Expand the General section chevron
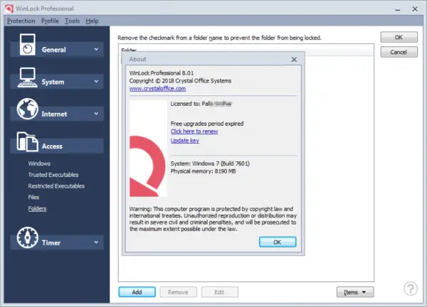 [x=96, y=49]
